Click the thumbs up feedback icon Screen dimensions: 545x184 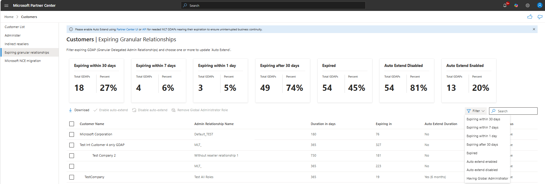click(x=530, y=17)
